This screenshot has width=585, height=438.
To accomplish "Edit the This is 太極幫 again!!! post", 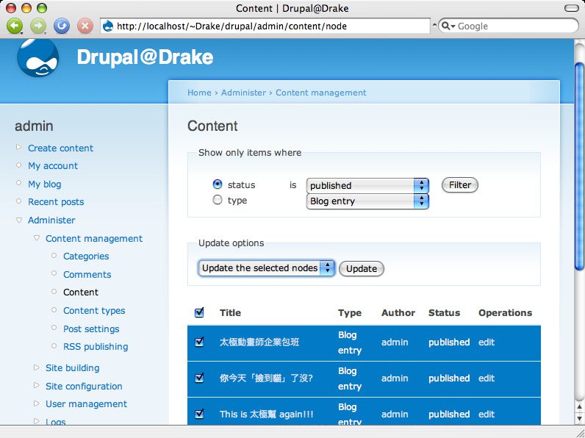I will (487, 414).
